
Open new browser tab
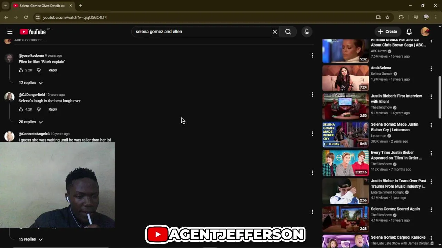coord(80,6)
